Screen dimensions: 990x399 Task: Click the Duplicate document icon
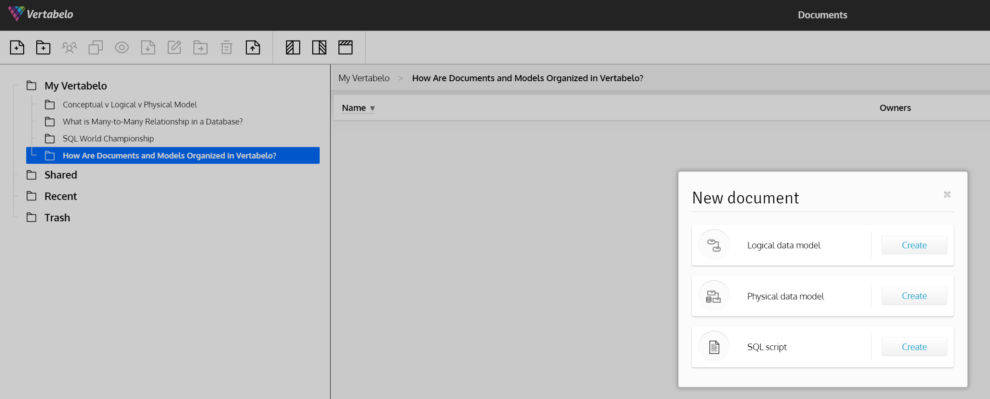(x=96, y=47)
